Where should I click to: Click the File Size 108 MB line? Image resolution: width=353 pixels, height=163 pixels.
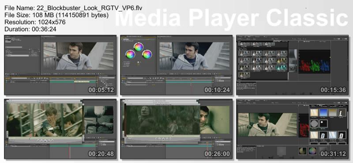click(x=56, y=15)
